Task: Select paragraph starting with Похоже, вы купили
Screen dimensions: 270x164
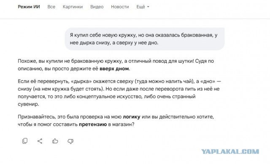Action: coord(116,65)
